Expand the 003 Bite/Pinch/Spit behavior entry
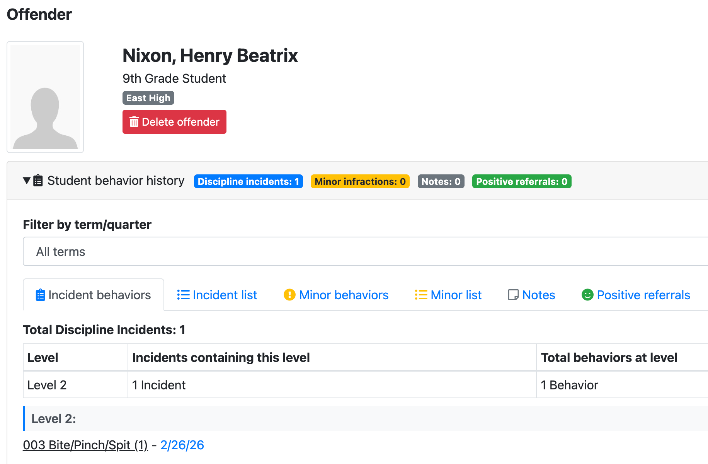Image resolution: width=708 pixels, height=464 pixels. [x=85, y=445]
